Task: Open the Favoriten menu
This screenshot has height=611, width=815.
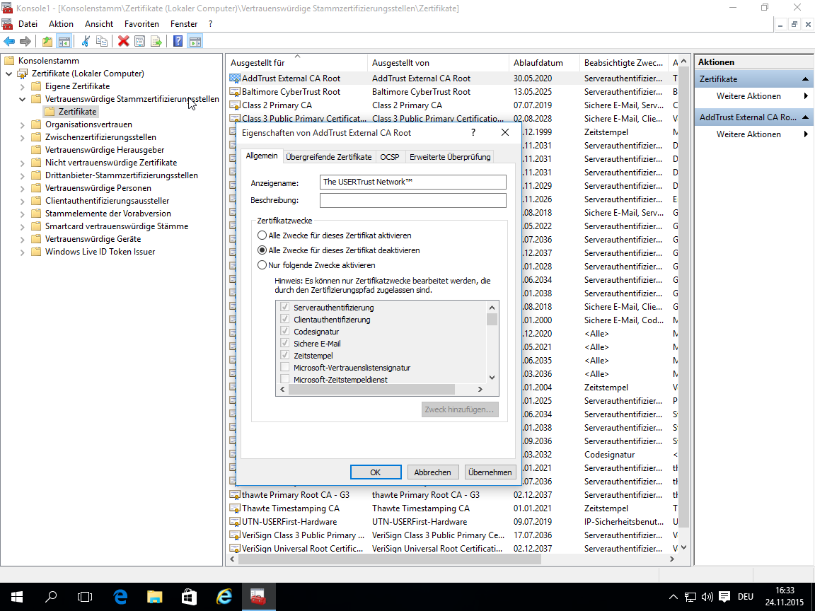Action: [141, 24]
